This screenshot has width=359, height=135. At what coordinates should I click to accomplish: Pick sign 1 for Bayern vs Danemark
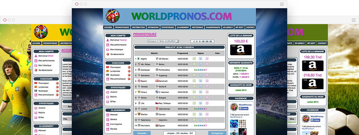click(x=194, y=81)
